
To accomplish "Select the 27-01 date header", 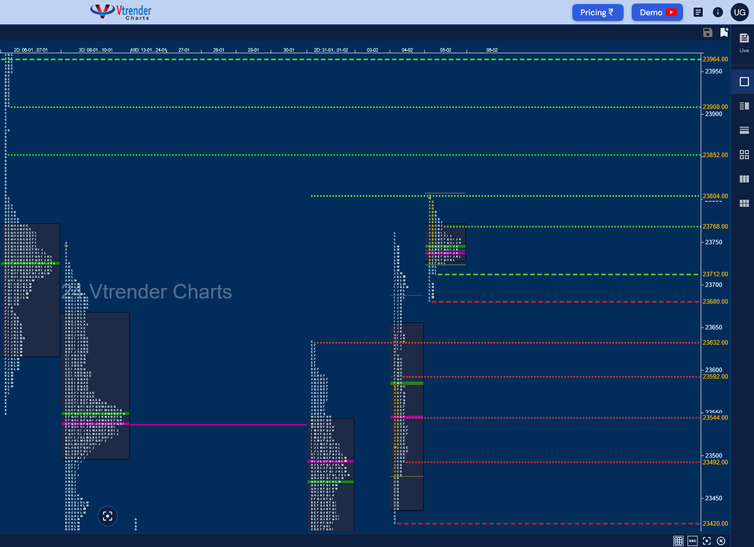I will [x=184, y=50].
